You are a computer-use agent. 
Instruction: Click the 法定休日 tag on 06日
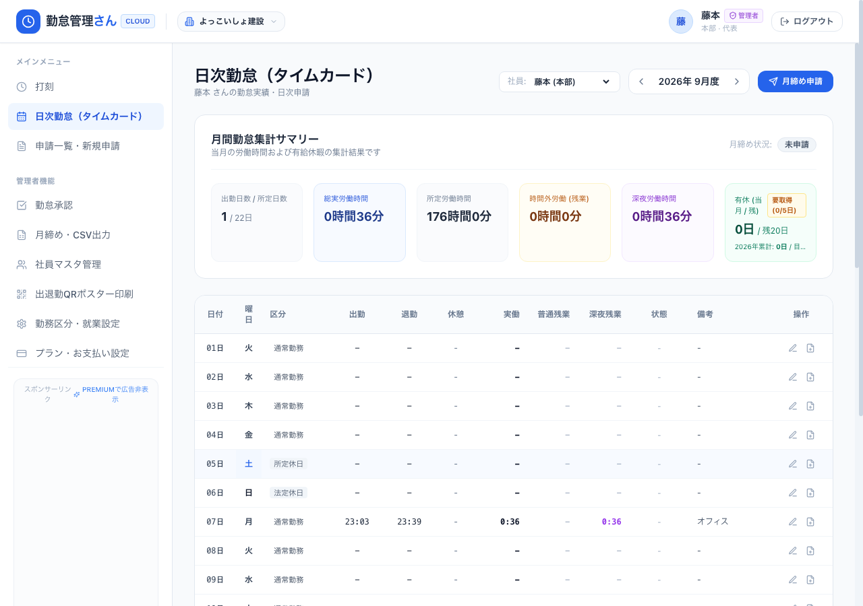click(x=289, y=493)
